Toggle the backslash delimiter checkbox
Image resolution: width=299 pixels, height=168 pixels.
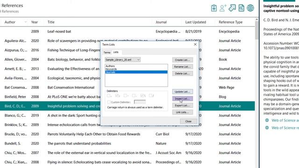point(142,95)
